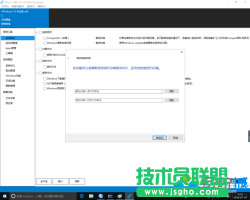Screen dimensions: 250x200
Task: Collapse the 缓存文件 group
Action: (37, 73)
